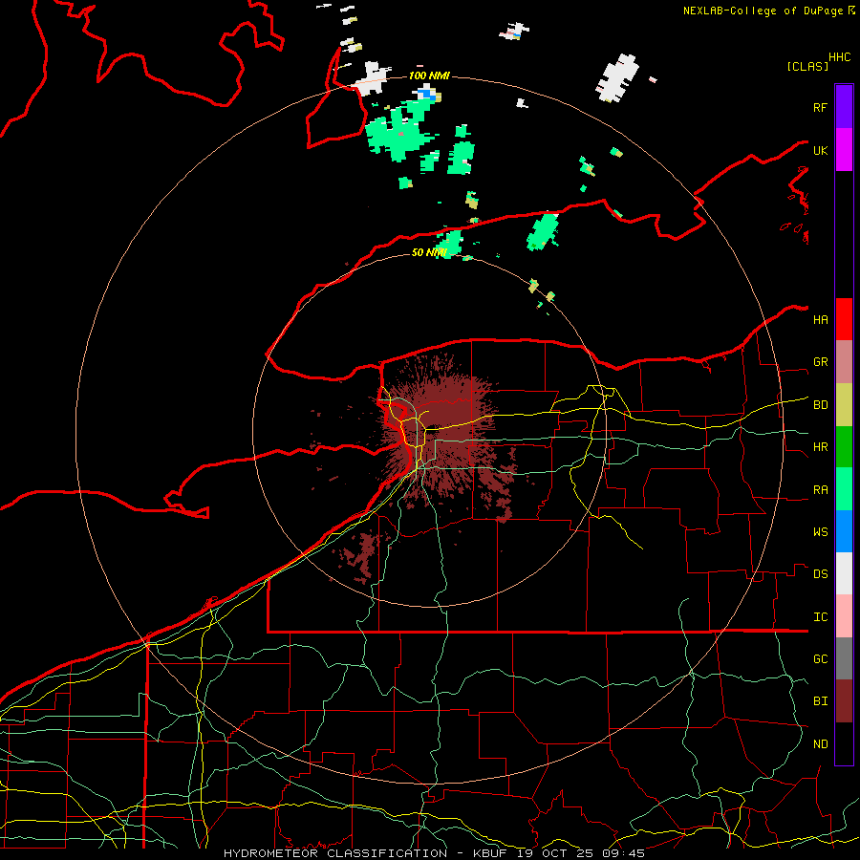Click the 'HA' legend label
Viewport: 860px width, 860px height.
tap(820, 320)
